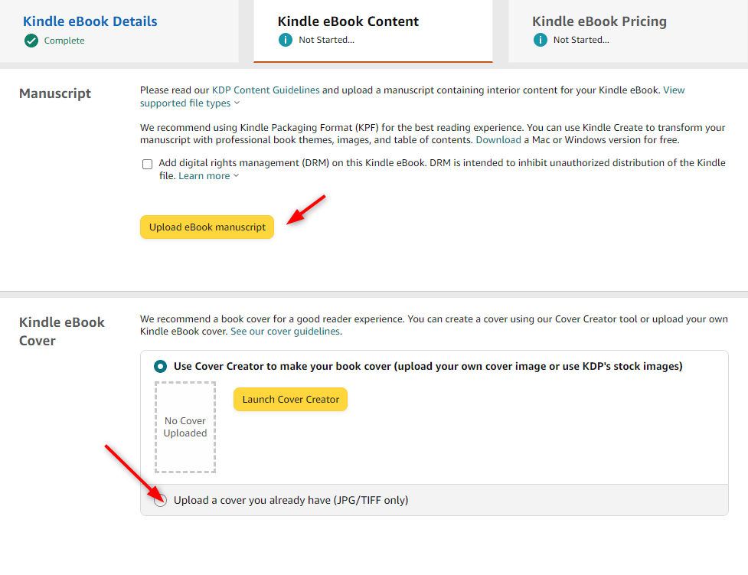
Task: Click info icon under Kindle eBook Content
Action: coord(286,40)
